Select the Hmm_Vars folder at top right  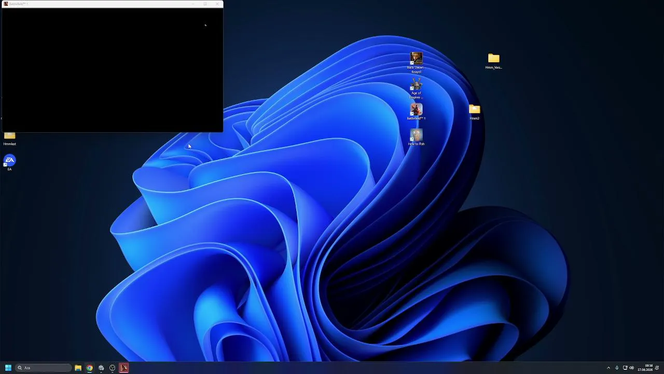coord(493,61)
